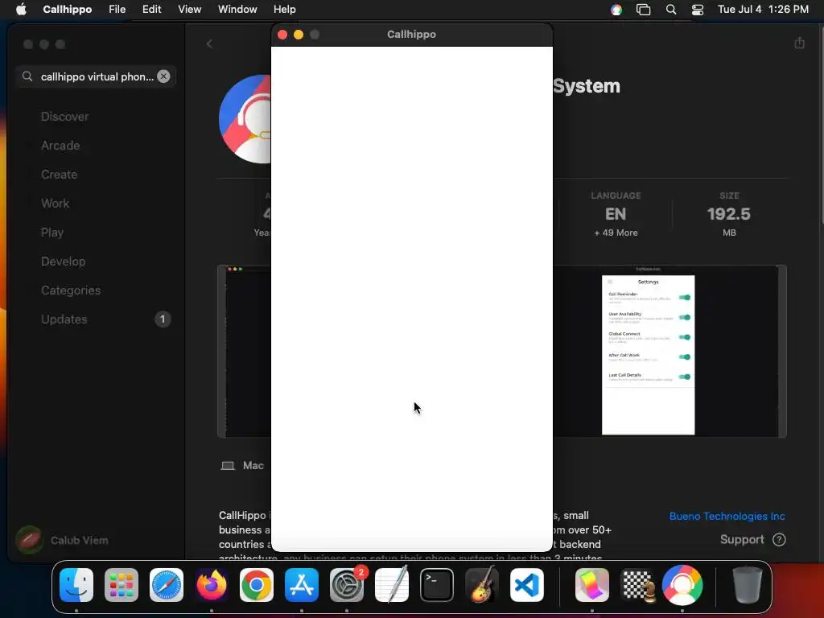Click the CallHippo app icon in App Store
Screen dimensions: 824x618
point(245,119)
